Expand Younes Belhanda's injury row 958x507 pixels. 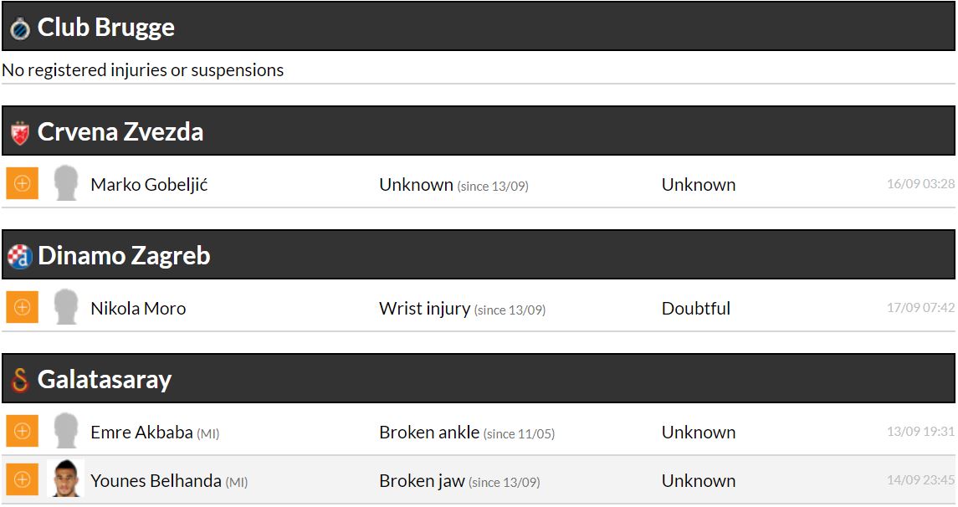tap(22, 479)
